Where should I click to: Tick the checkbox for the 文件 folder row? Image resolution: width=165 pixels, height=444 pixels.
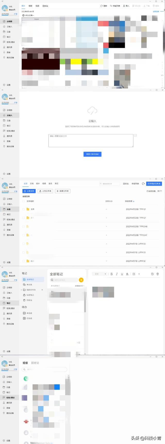[x=23, y=209]
